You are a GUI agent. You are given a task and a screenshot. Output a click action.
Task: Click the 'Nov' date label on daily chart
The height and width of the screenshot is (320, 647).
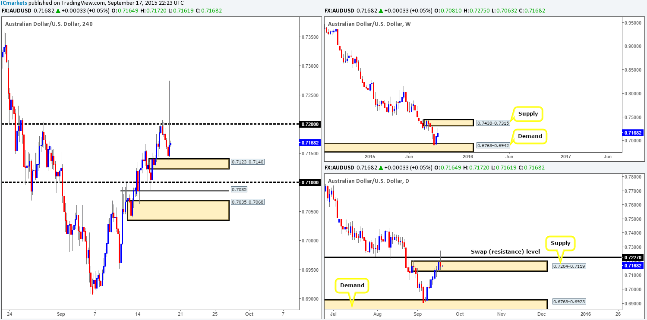pyautogui.click(x=501, y=314)
